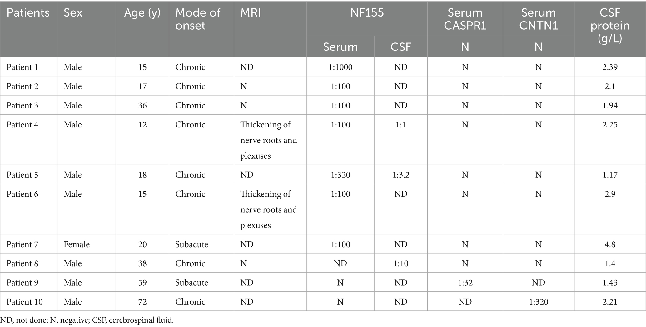Image resolution: width=646 pixels, height=327 pixels.
Task: Click the 1:3.2 CSF titer cell
Action: 401,175
